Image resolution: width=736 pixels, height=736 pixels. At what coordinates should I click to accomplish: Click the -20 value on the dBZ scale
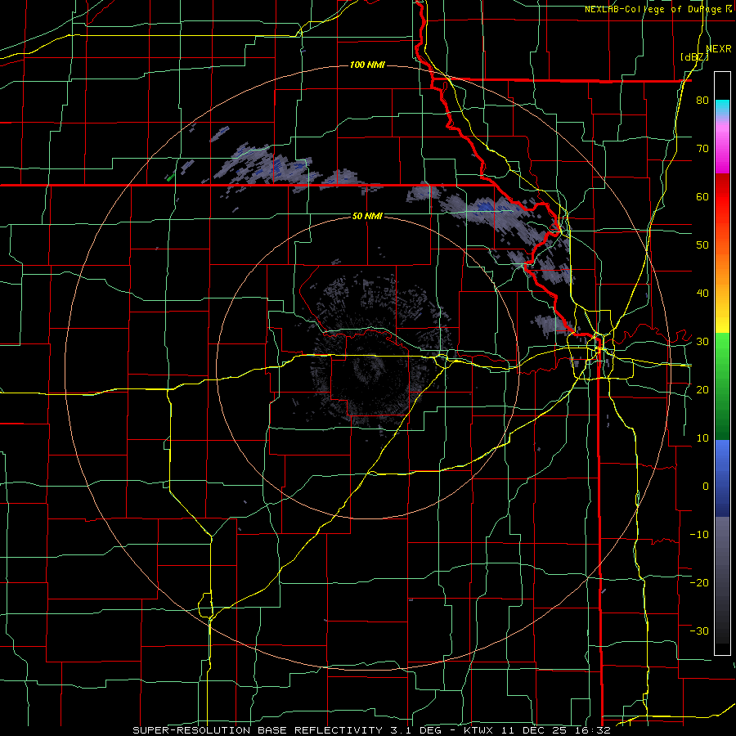pos(699,583)
